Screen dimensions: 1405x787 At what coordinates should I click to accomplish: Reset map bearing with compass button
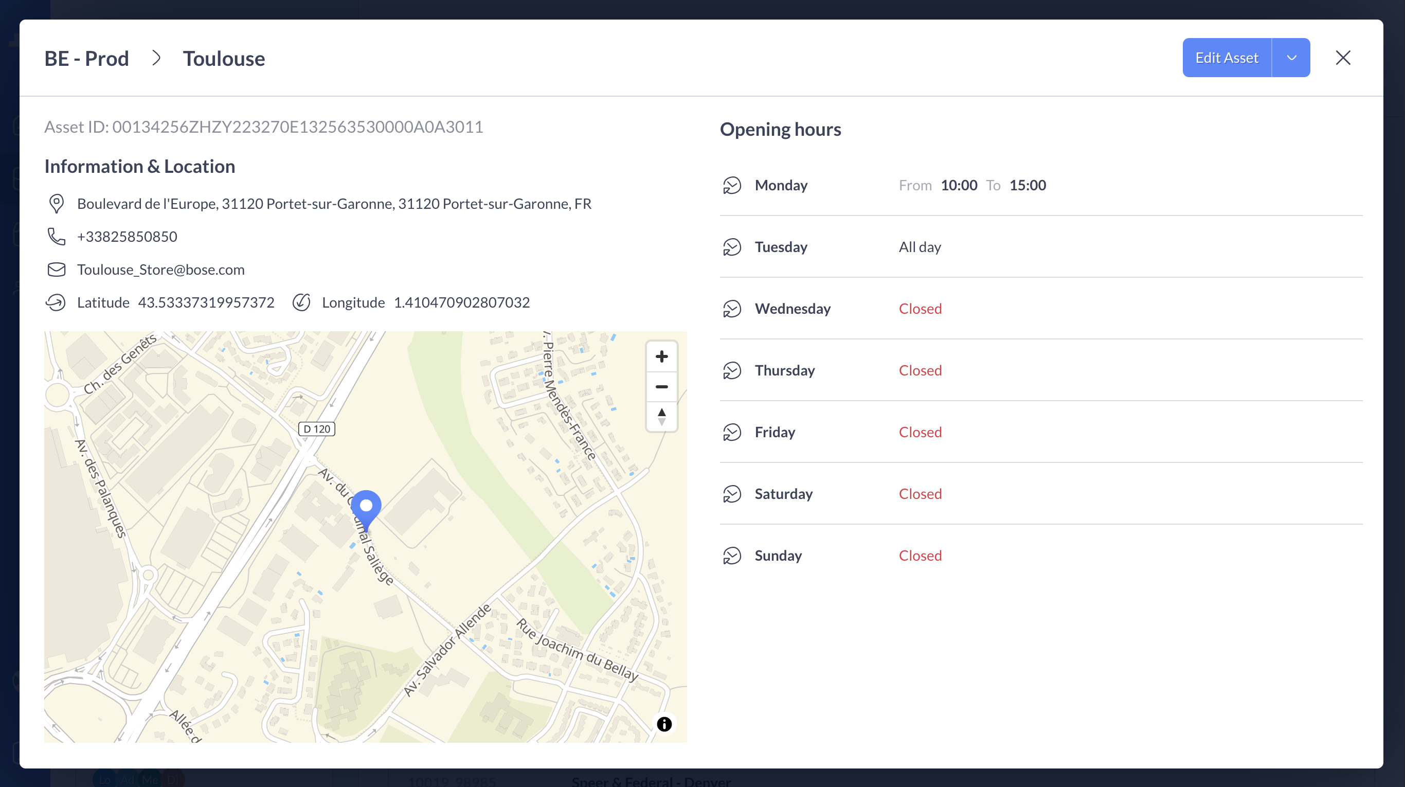point(661,417)
